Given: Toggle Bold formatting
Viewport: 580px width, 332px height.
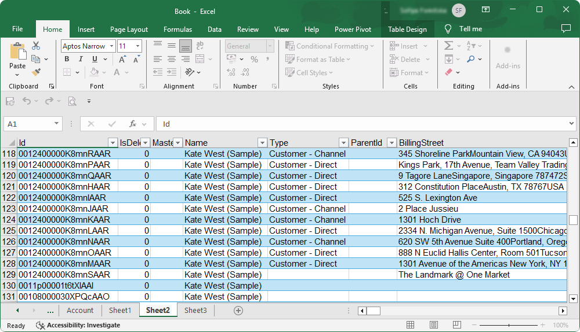Looking at the screenshot, I should point(67,59).
